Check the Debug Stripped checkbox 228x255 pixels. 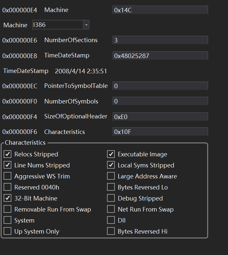tap(111, 198)
